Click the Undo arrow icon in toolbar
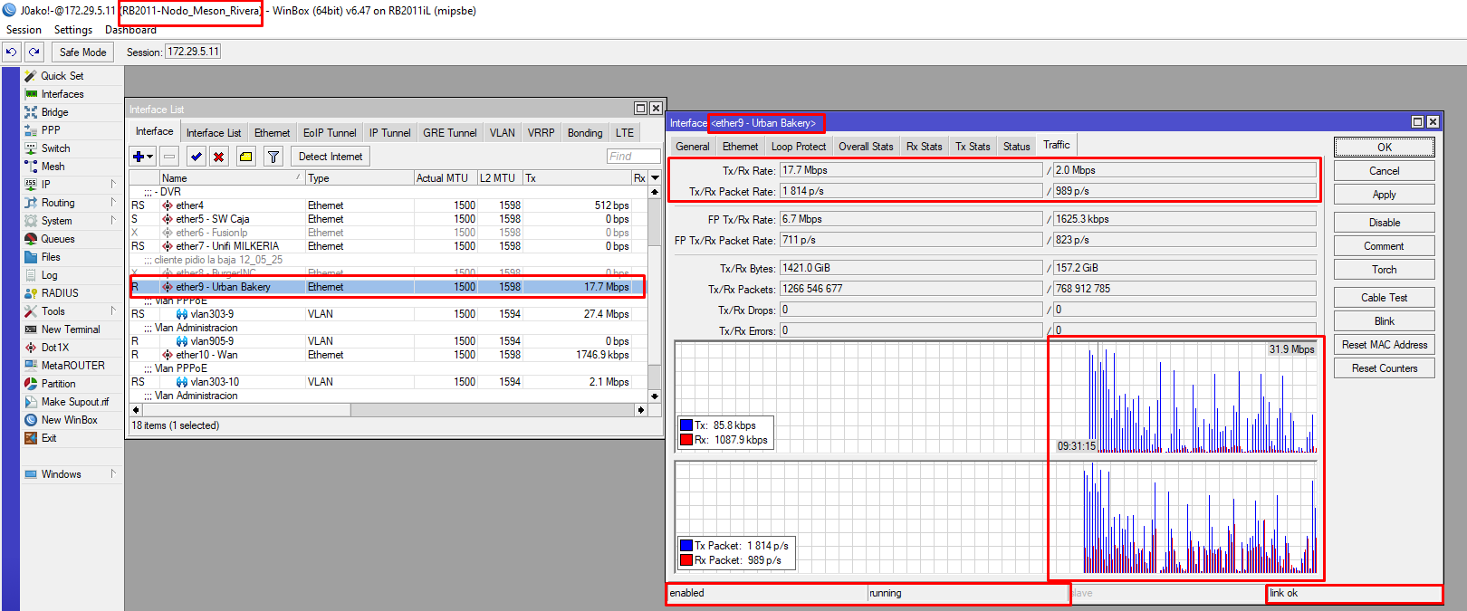This screenshot has width=1467, height=611. 12,53
